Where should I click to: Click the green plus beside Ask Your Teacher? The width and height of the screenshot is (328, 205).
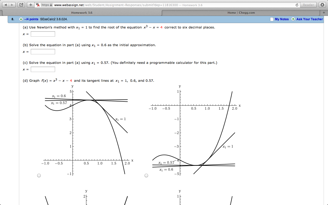(x=293, y=19)
